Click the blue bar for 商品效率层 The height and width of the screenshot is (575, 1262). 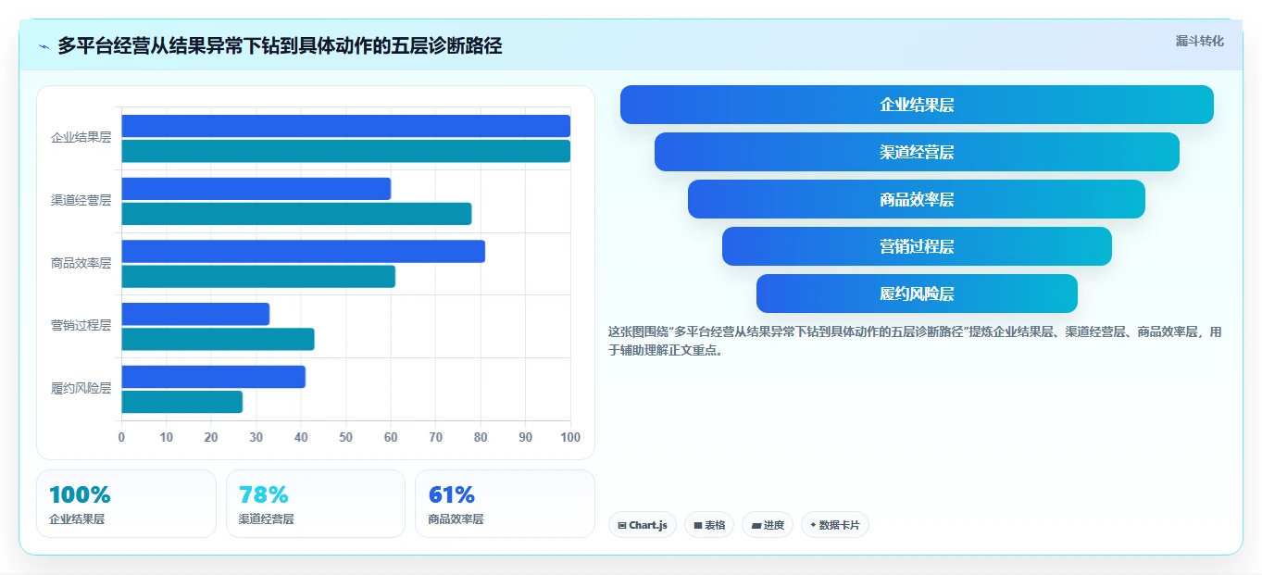tap(303, 251)
